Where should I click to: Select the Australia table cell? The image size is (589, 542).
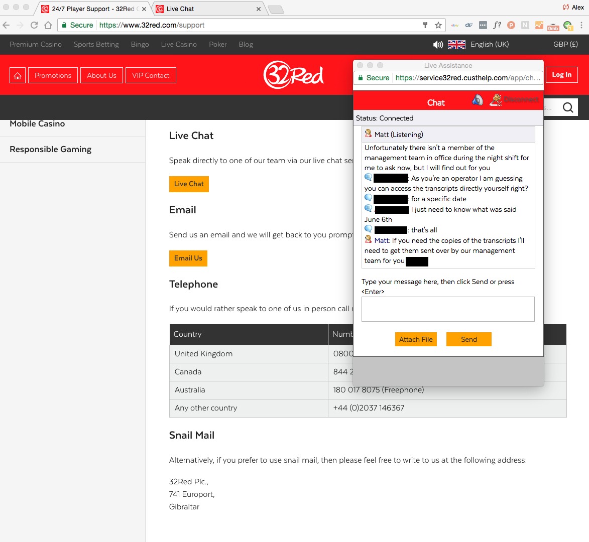pos(249,390)
